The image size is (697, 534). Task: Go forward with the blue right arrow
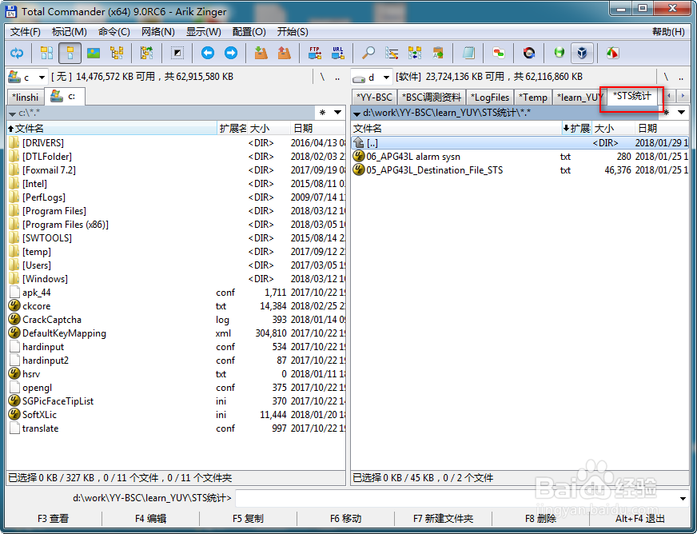pyautogui.click(x=231, y=54)
